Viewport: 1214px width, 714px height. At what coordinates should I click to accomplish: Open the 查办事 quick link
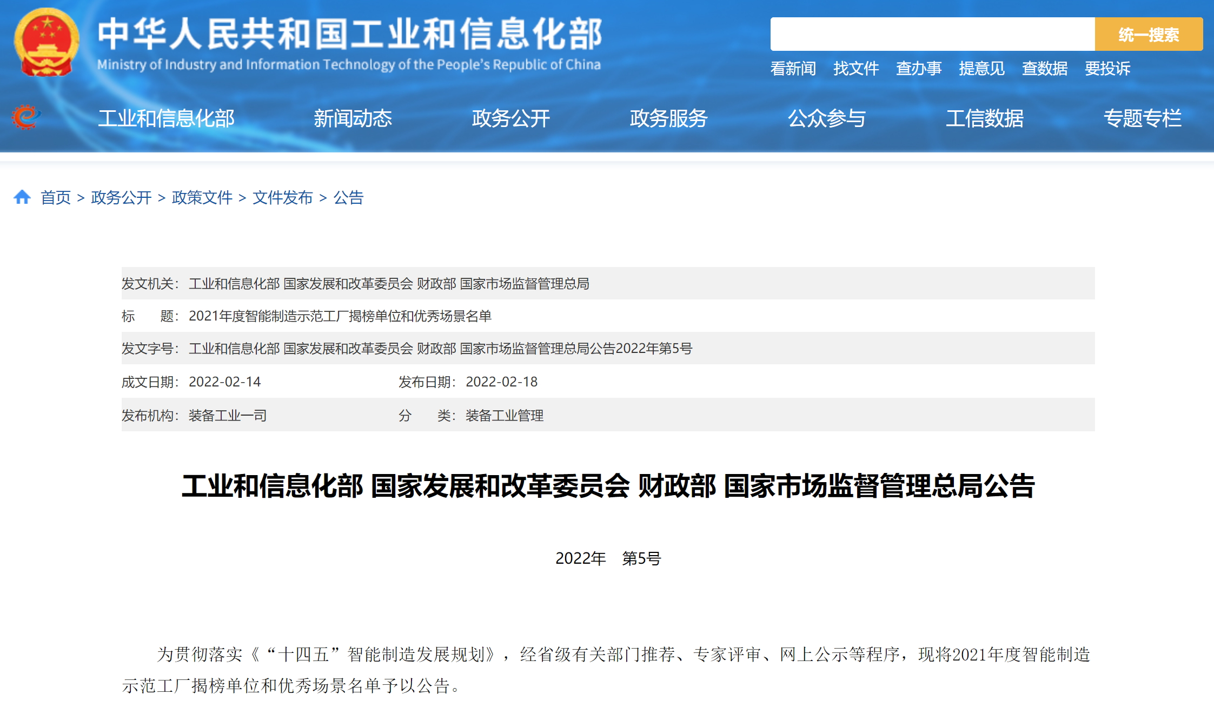point(919,68)
